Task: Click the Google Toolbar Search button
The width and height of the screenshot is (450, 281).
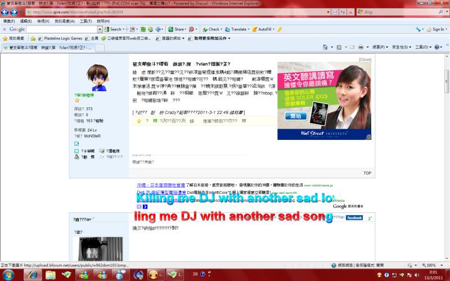Action: tap(114, 29)
